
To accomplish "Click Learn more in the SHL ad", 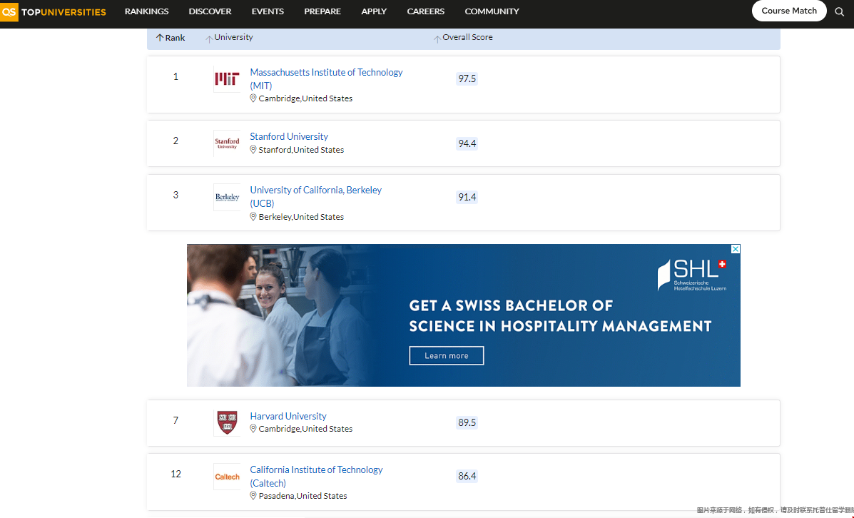I will pos(447,355).
